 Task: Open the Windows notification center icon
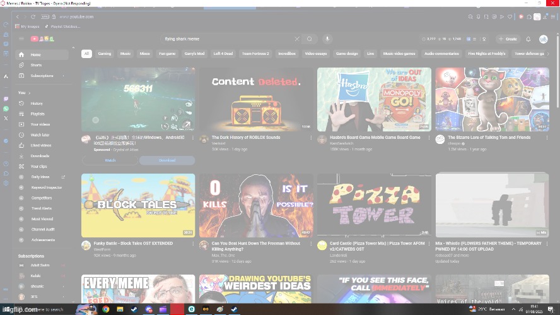coord(551,309)
